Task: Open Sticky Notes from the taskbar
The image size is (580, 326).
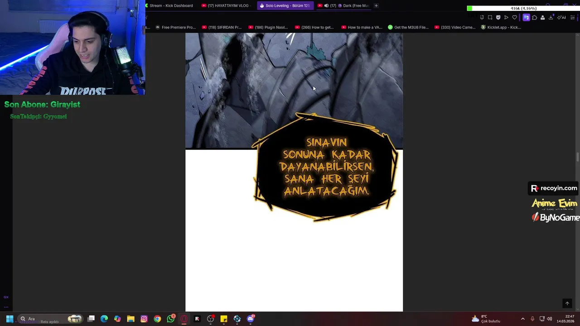Action: pos(224,319)
